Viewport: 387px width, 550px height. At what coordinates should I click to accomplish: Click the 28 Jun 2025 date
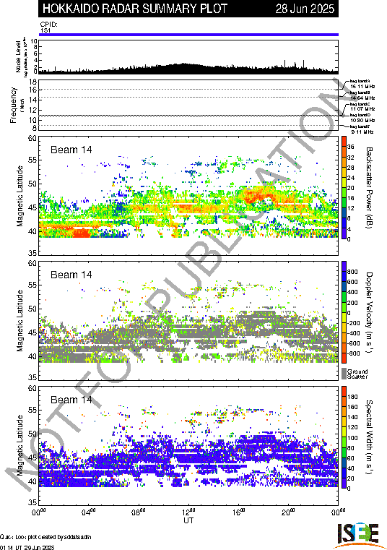coord(305,9)
